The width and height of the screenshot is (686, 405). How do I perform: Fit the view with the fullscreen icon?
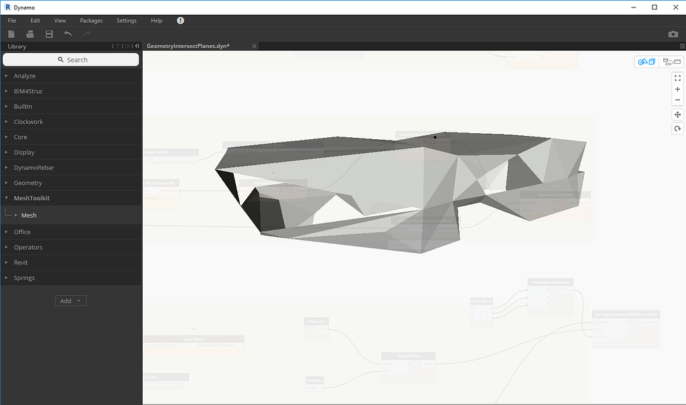click(x=677, y=77)
